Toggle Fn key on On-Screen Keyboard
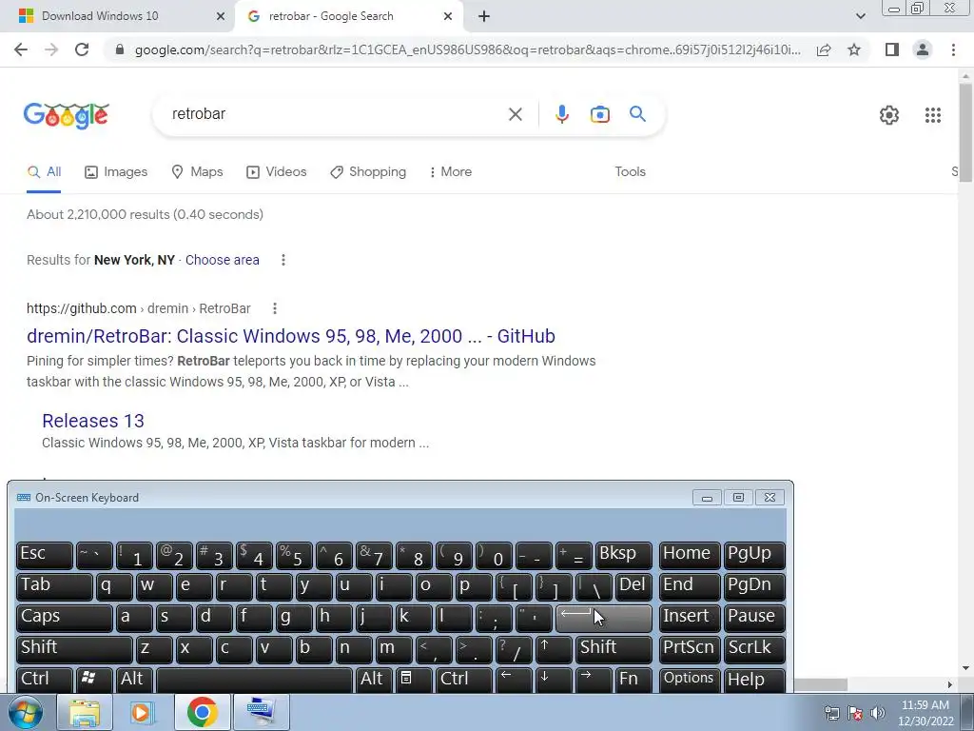 [x=633, y=680]
